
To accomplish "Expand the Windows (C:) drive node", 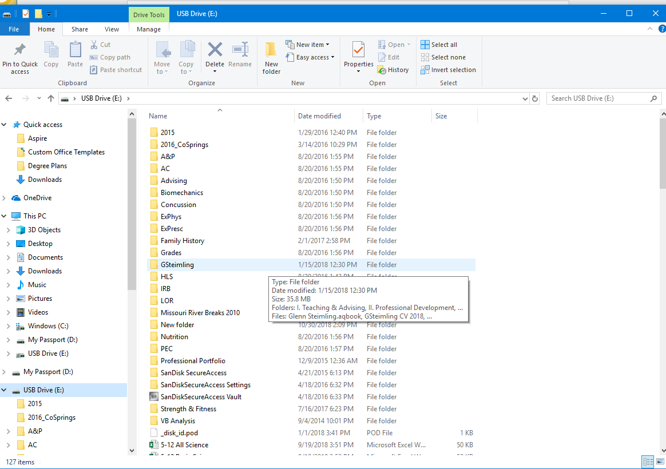I will pos(9,326).
